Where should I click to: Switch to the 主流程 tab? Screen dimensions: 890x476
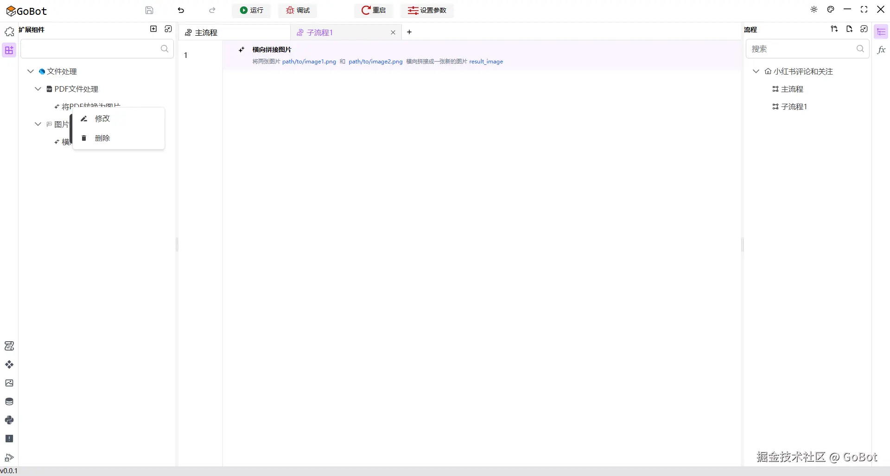235,32
